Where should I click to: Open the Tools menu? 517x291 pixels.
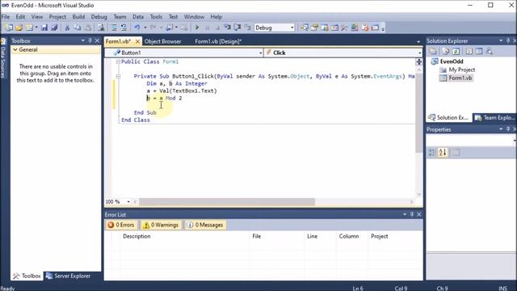(x=156, y=17)
